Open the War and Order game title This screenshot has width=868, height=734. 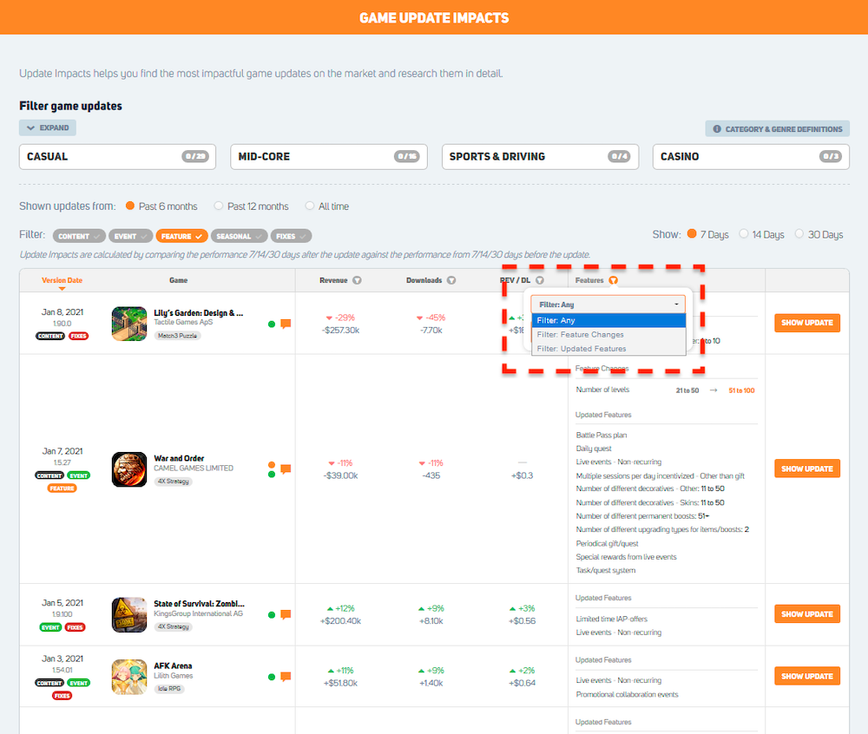pos(179,459)
